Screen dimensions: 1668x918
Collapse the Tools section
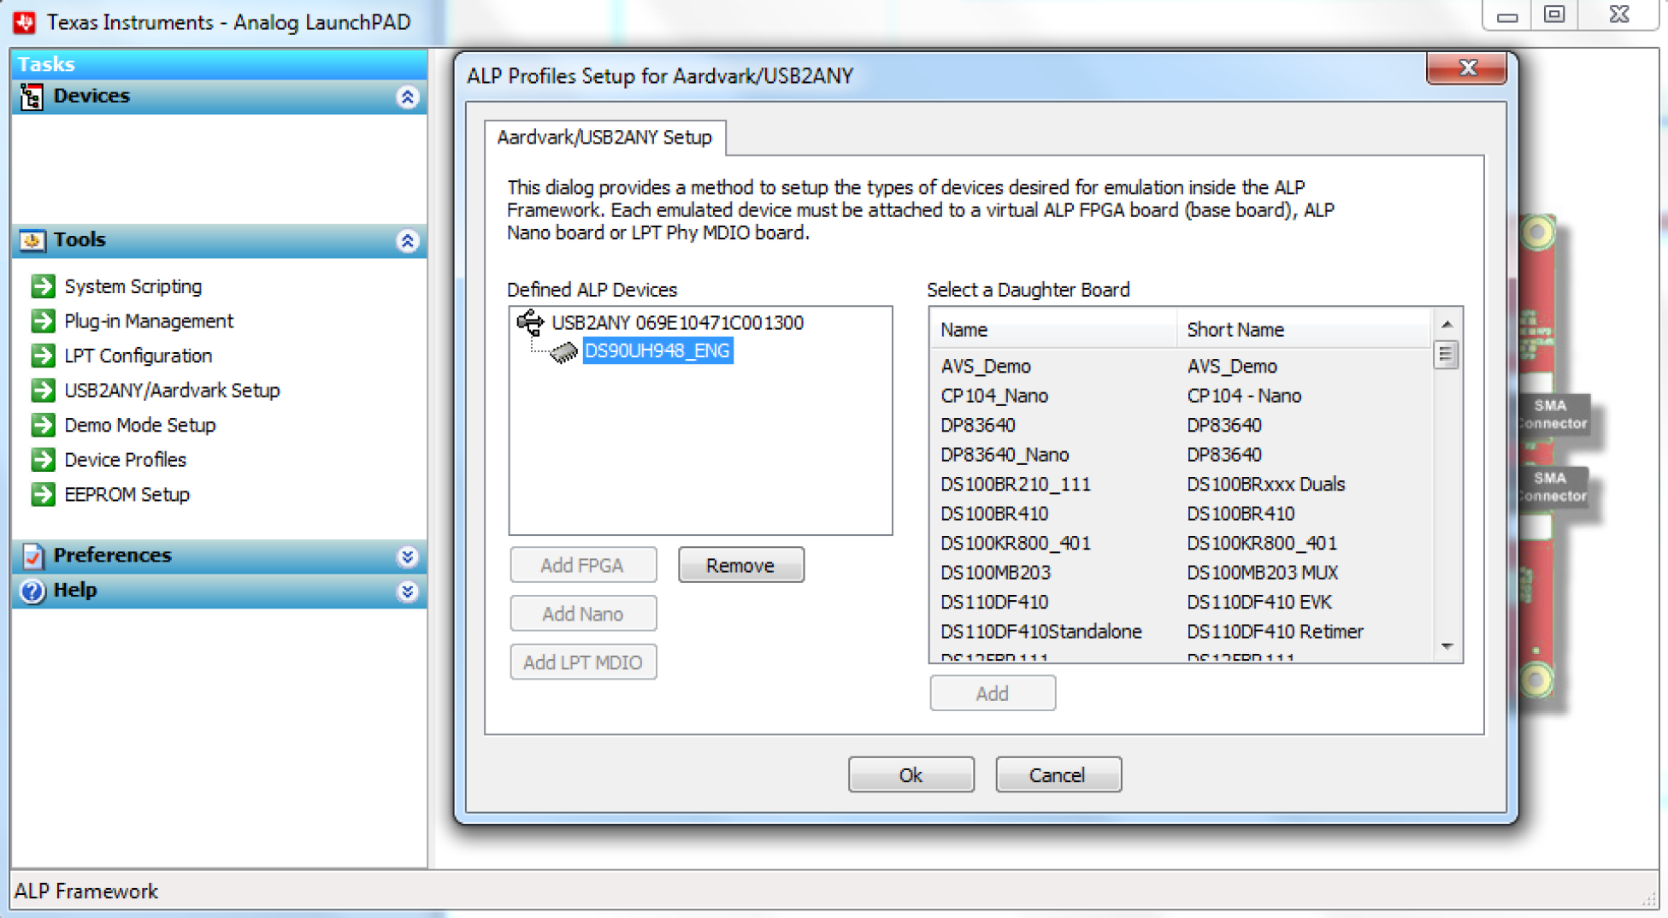[408, 240]
